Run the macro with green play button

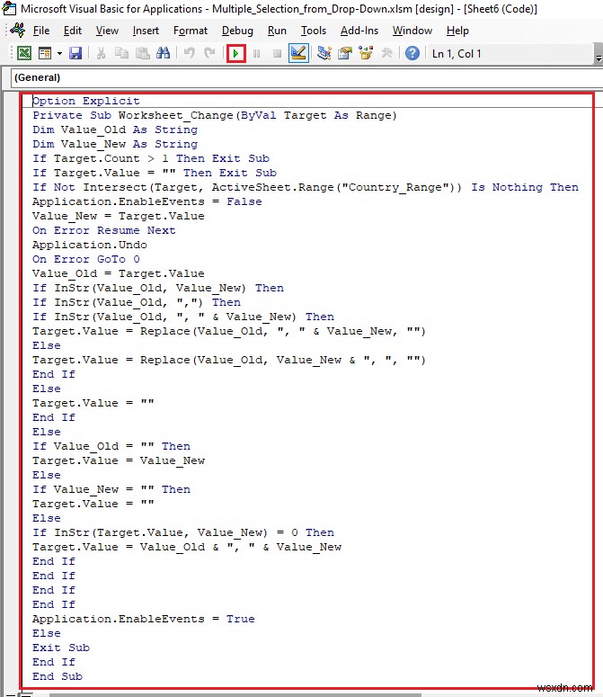tap(235, 54)
